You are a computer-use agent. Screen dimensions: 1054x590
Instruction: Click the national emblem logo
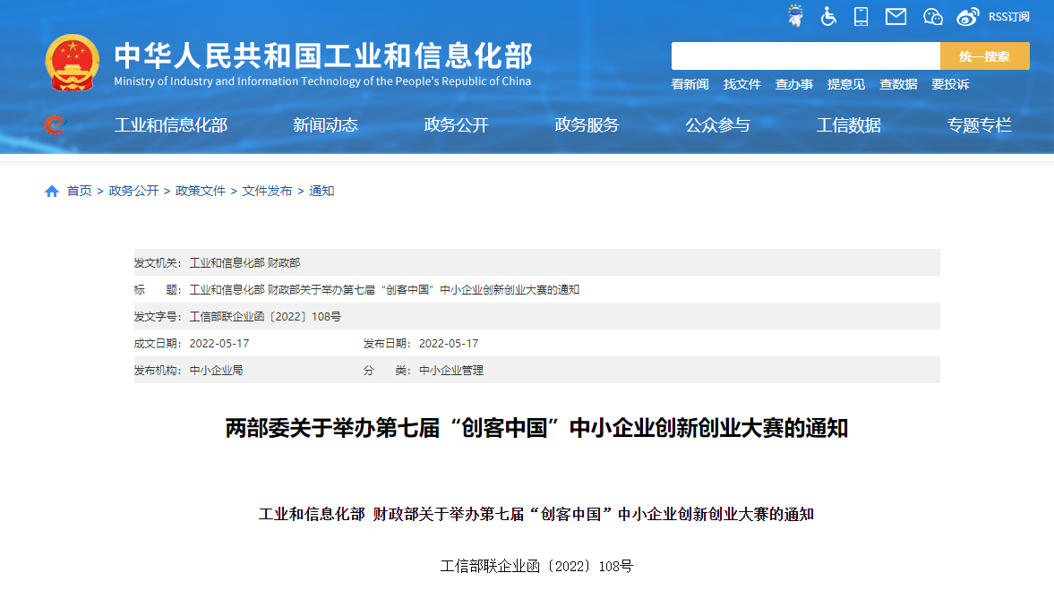73,62
